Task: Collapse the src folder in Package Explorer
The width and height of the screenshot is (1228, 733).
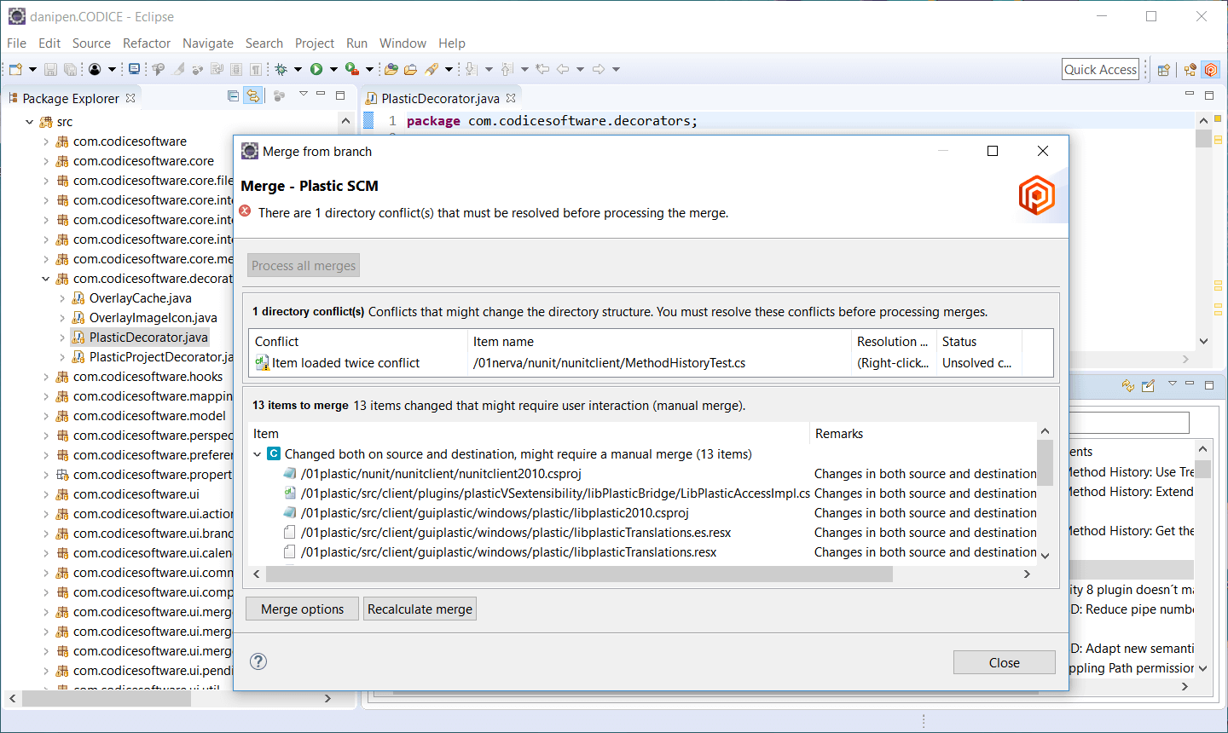Action: pos(29,122)
